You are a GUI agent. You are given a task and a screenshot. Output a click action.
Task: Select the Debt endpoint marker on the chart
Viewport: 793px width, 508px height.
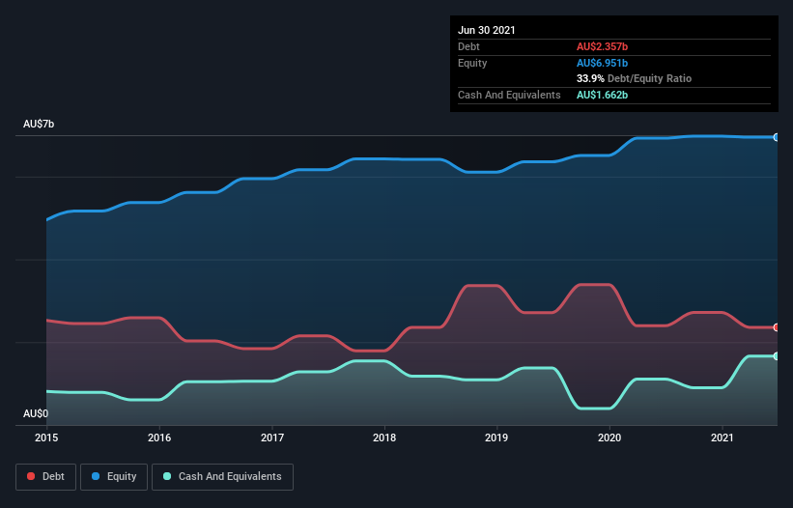(777, 327)
